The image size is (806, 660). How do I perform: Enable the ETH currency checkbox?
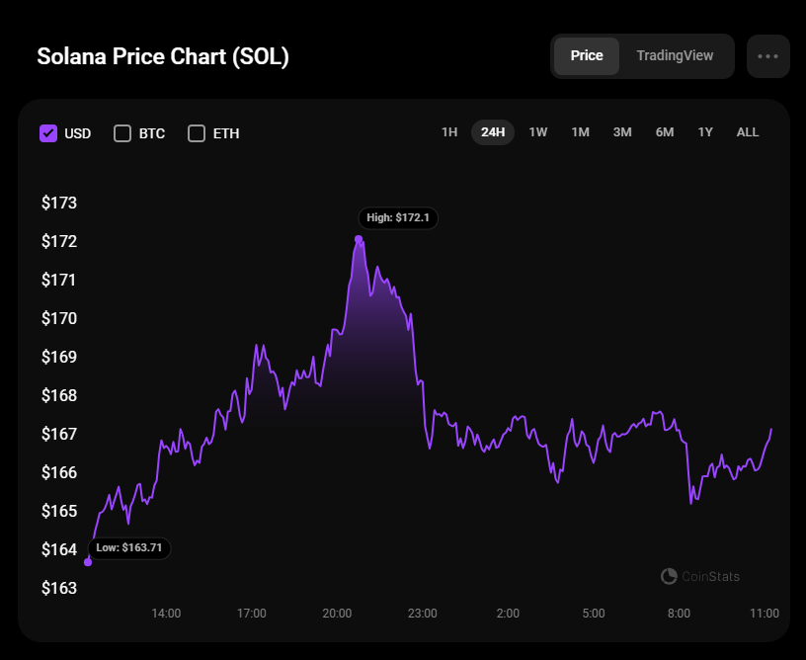click(197, 133)
